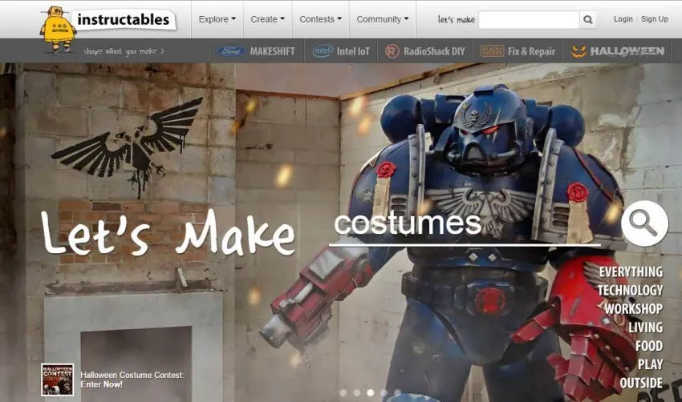Click the Halloween Costume Contest thumbnail

(x=58, y=380)
